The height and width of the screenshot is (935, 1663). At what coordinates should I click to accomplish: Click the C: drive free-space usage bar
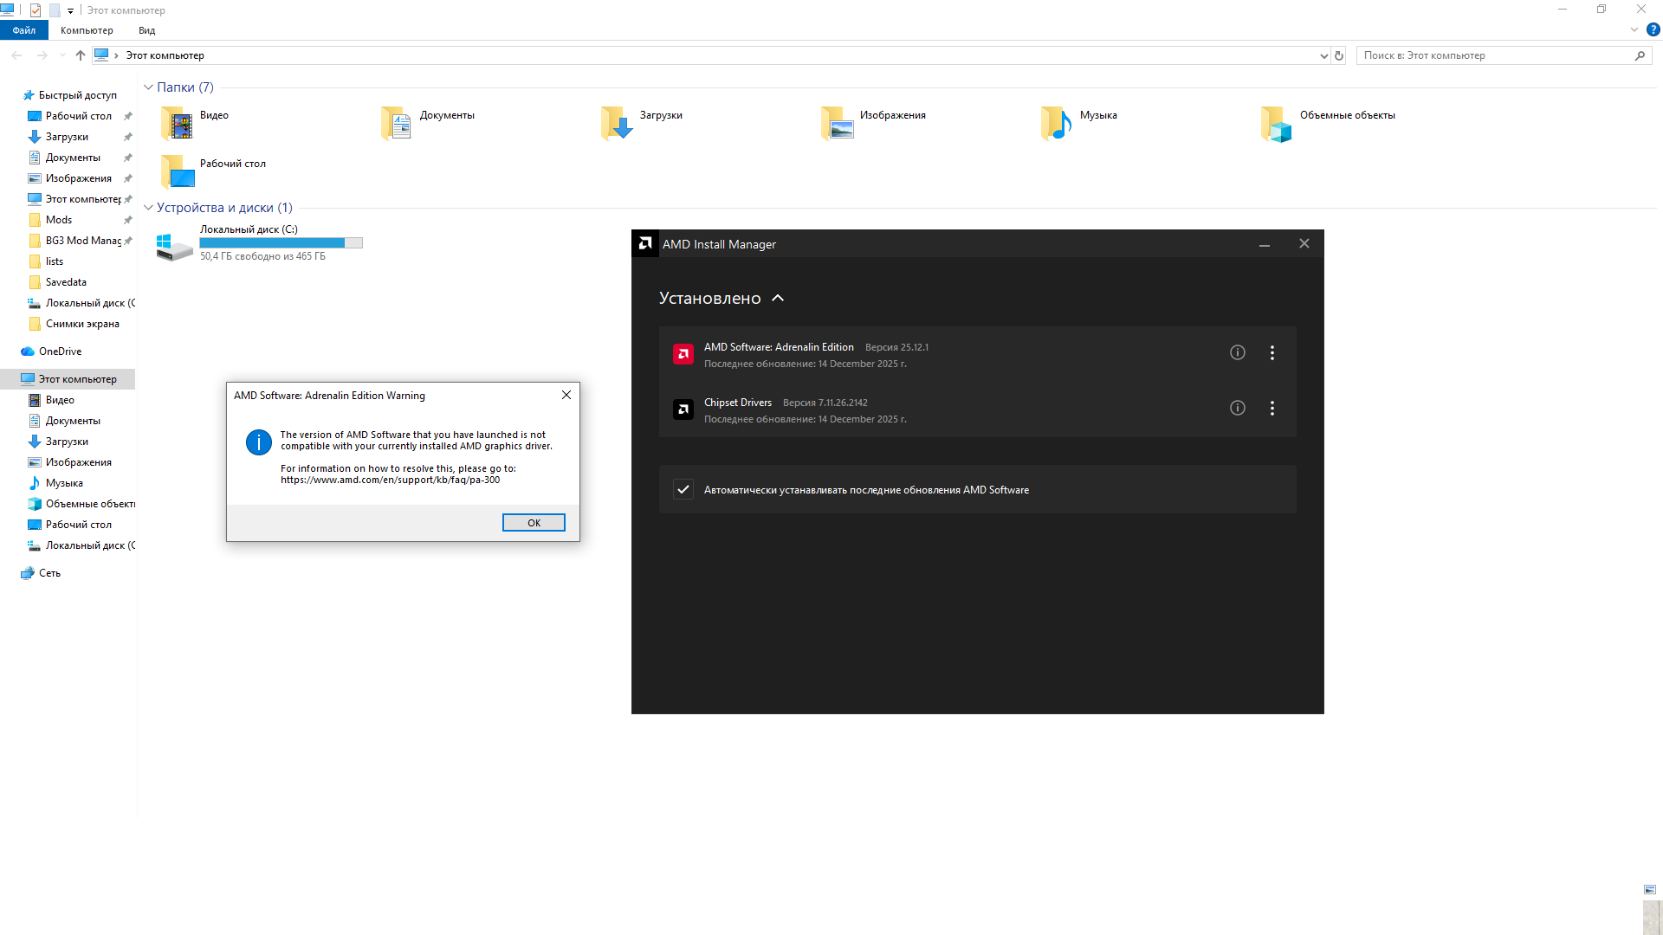[x=281, y=243]
